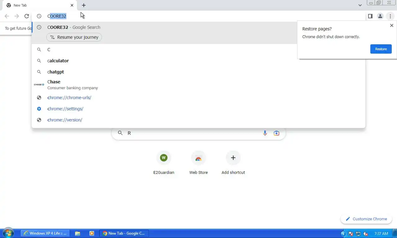Viewport: 397px width, 238px height.
Task: Click globe icon beside chrome://chrome-urls/
Action: (39, 98)
